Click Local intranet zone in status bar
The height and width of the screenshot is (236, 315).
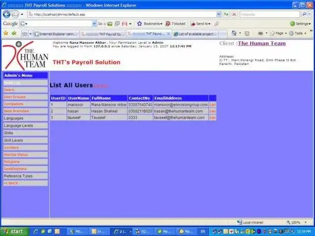pyautogui.click(x=251, y=222)
